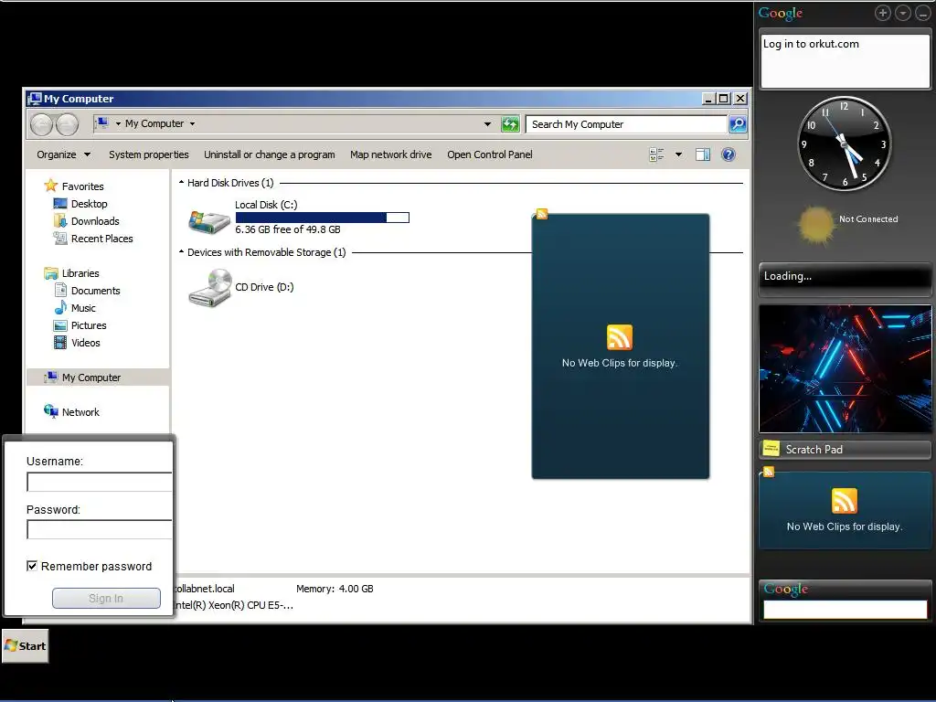Click the Local Disk C: space usage bar
The width and height of the screenshot is (936, 702).
coord(323,218)
